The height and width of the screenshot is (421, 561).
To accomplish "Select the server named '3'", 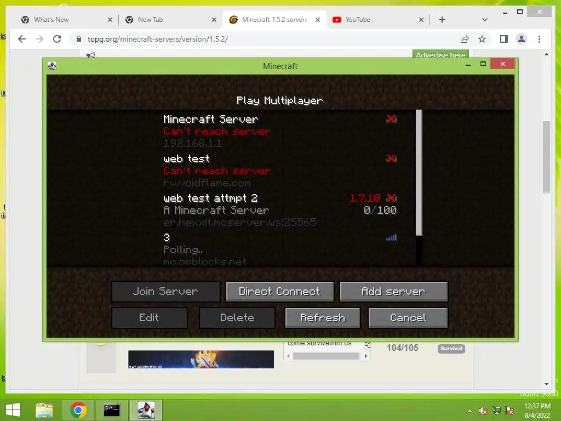I will 280,249.
